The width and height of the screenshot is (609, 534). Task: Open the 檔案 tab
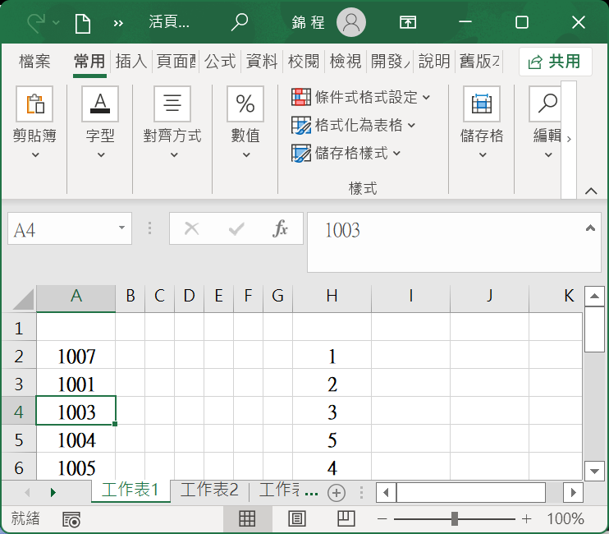click(34, 62)
